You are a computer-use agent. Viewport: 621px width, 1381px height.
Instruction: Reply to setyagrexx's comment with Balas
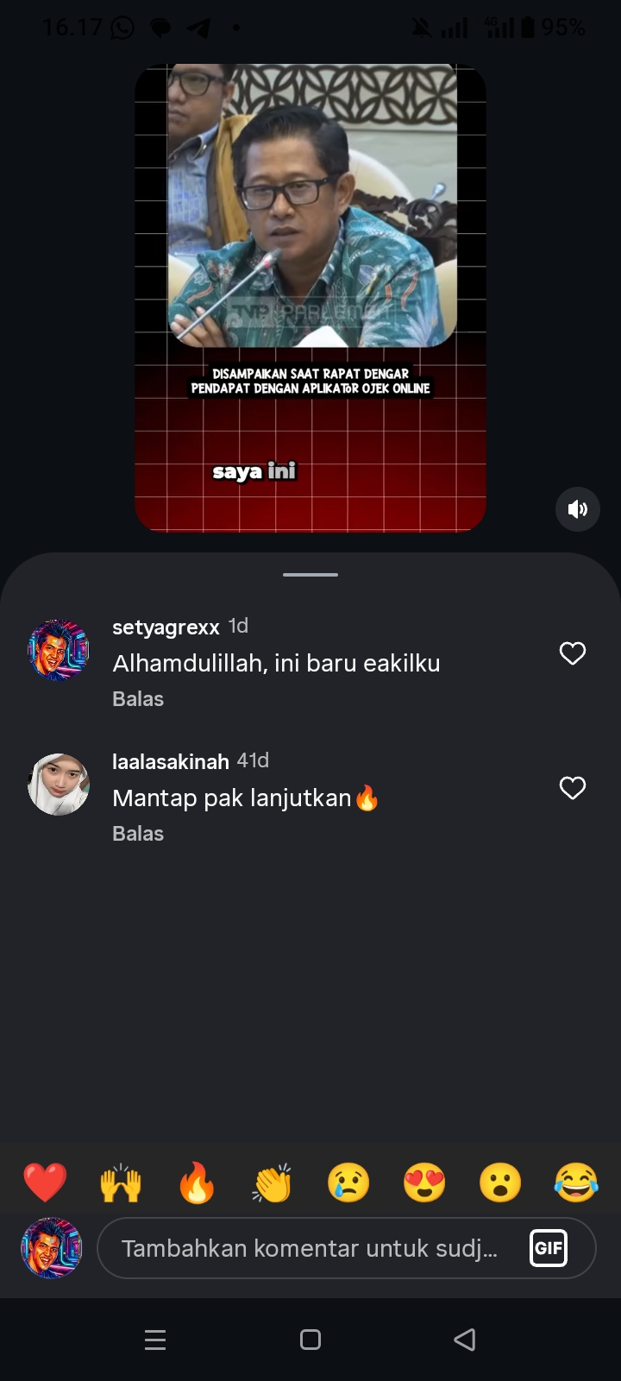138,699
